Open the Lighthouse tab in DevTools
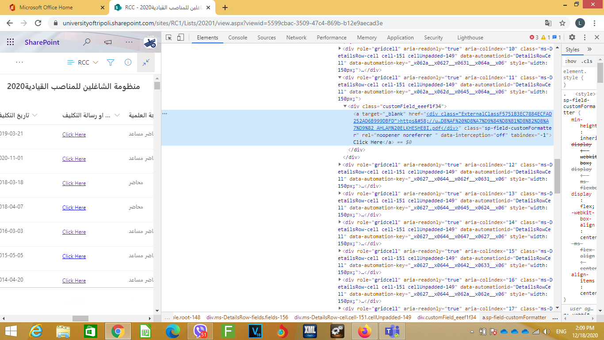 coord(470,38)
